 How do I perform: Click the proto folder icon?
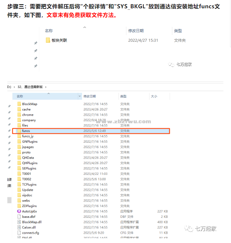[19, 152]
